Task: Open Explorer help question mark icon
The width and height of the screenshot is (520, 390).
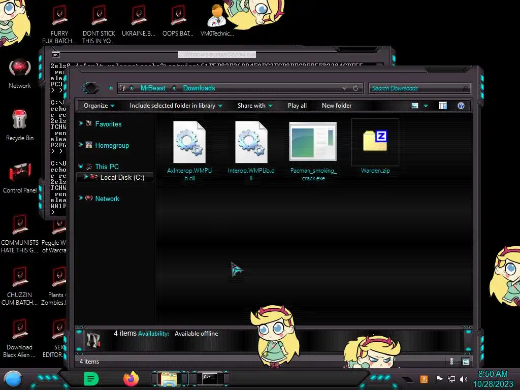Action: tap(461, 106)
